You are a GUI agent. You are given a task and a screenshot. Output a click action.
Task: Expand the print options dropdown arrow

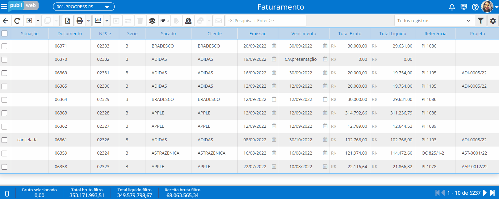click(x=88, y=21)
